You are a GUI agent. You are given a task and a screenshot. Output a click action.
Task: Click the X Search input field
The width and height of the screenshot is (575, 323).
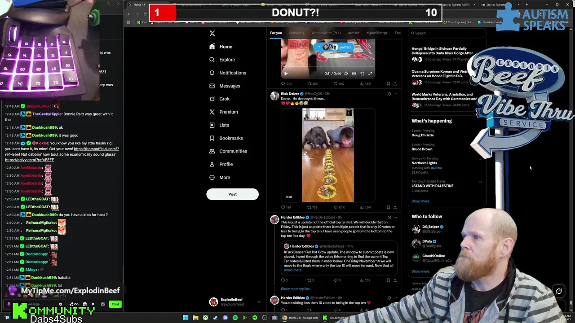[447, 33]
